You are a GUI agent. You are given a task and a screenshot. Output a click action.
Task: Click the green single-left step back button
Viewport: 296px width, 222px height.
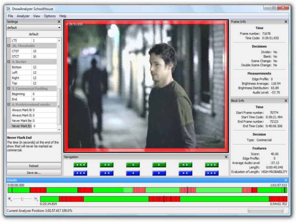click(133, 165)
